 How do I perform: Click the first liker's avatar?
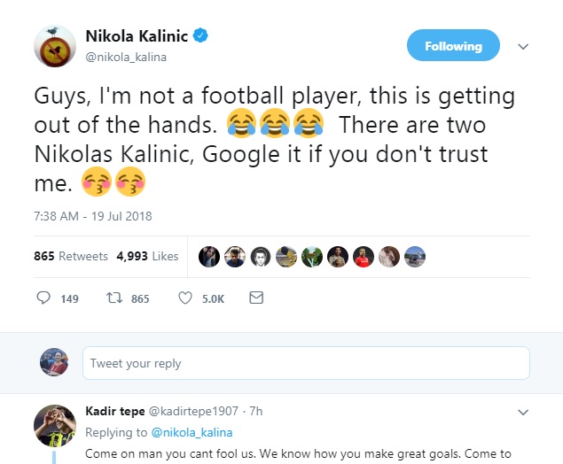pyautogui.click(x=209, y=256)
